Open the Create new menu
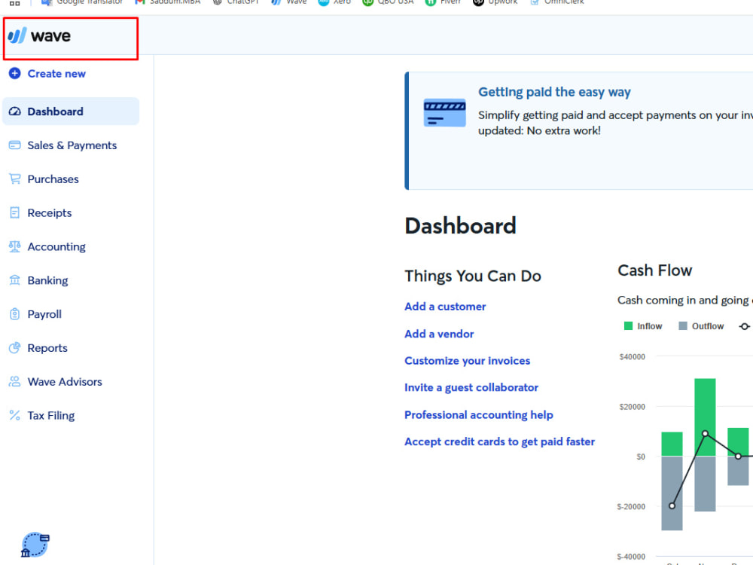753x565 pixels. point(47,74)
